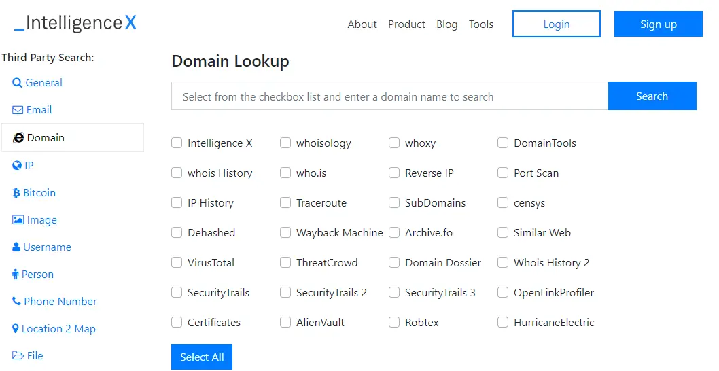
Task: Click the phone icon beside Phone Number
Action: click(16, 302)
